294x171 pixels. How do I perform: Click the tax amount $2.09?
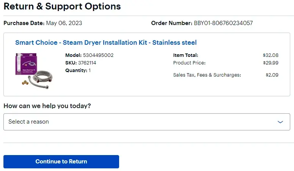coord(272,75)
